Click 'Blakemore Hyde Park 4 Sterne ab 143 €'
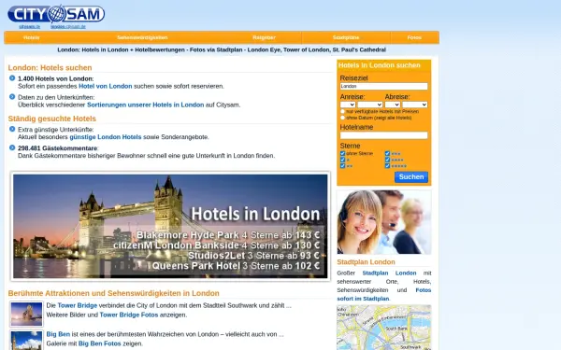Image resolution: width=561 pixels, height=350 pixels. 228,235
